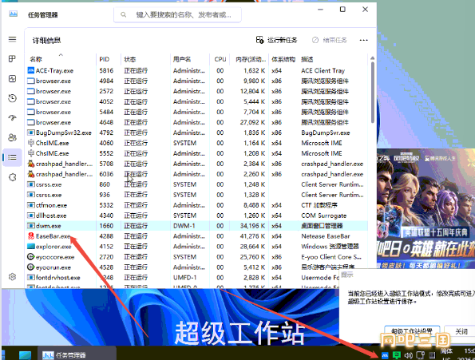Sort by the PID column header
Viewport: 475px width, 360px height.
coord(109,59)
